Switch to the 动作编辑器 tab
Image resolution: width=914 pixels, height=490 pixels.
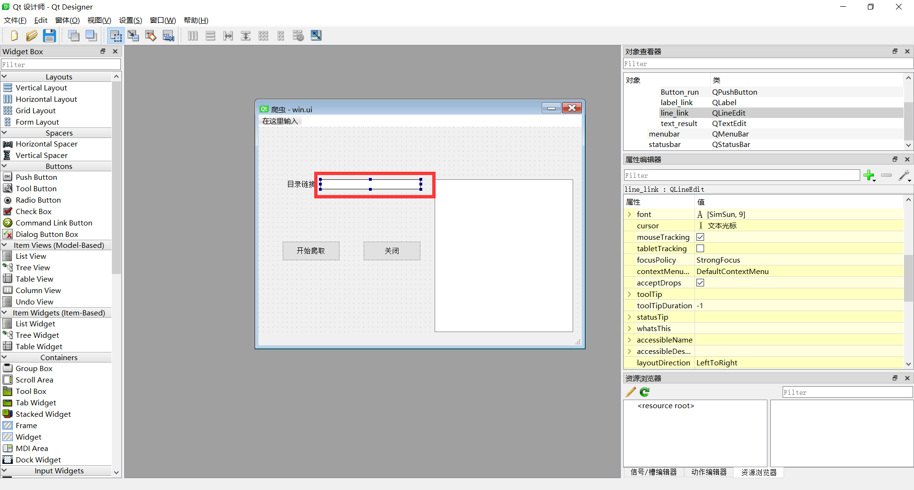pyautogui.click(x=709, y=472)
